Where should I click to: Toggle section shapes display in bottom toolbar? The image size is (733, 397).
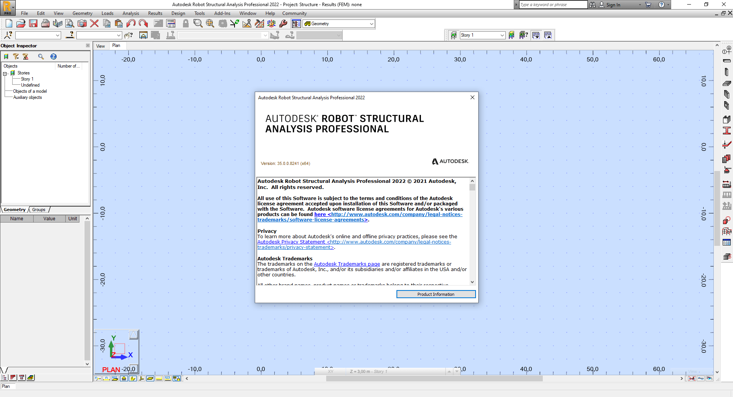point(133,378)
